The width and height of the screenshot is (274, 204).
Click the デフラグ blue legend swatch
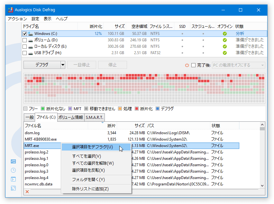click(158, 109)
